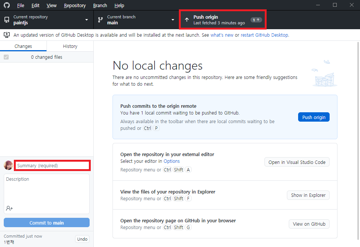Click the 'No local changes' heading
This screenshot has width=360, height=247.
coord(157,65)
